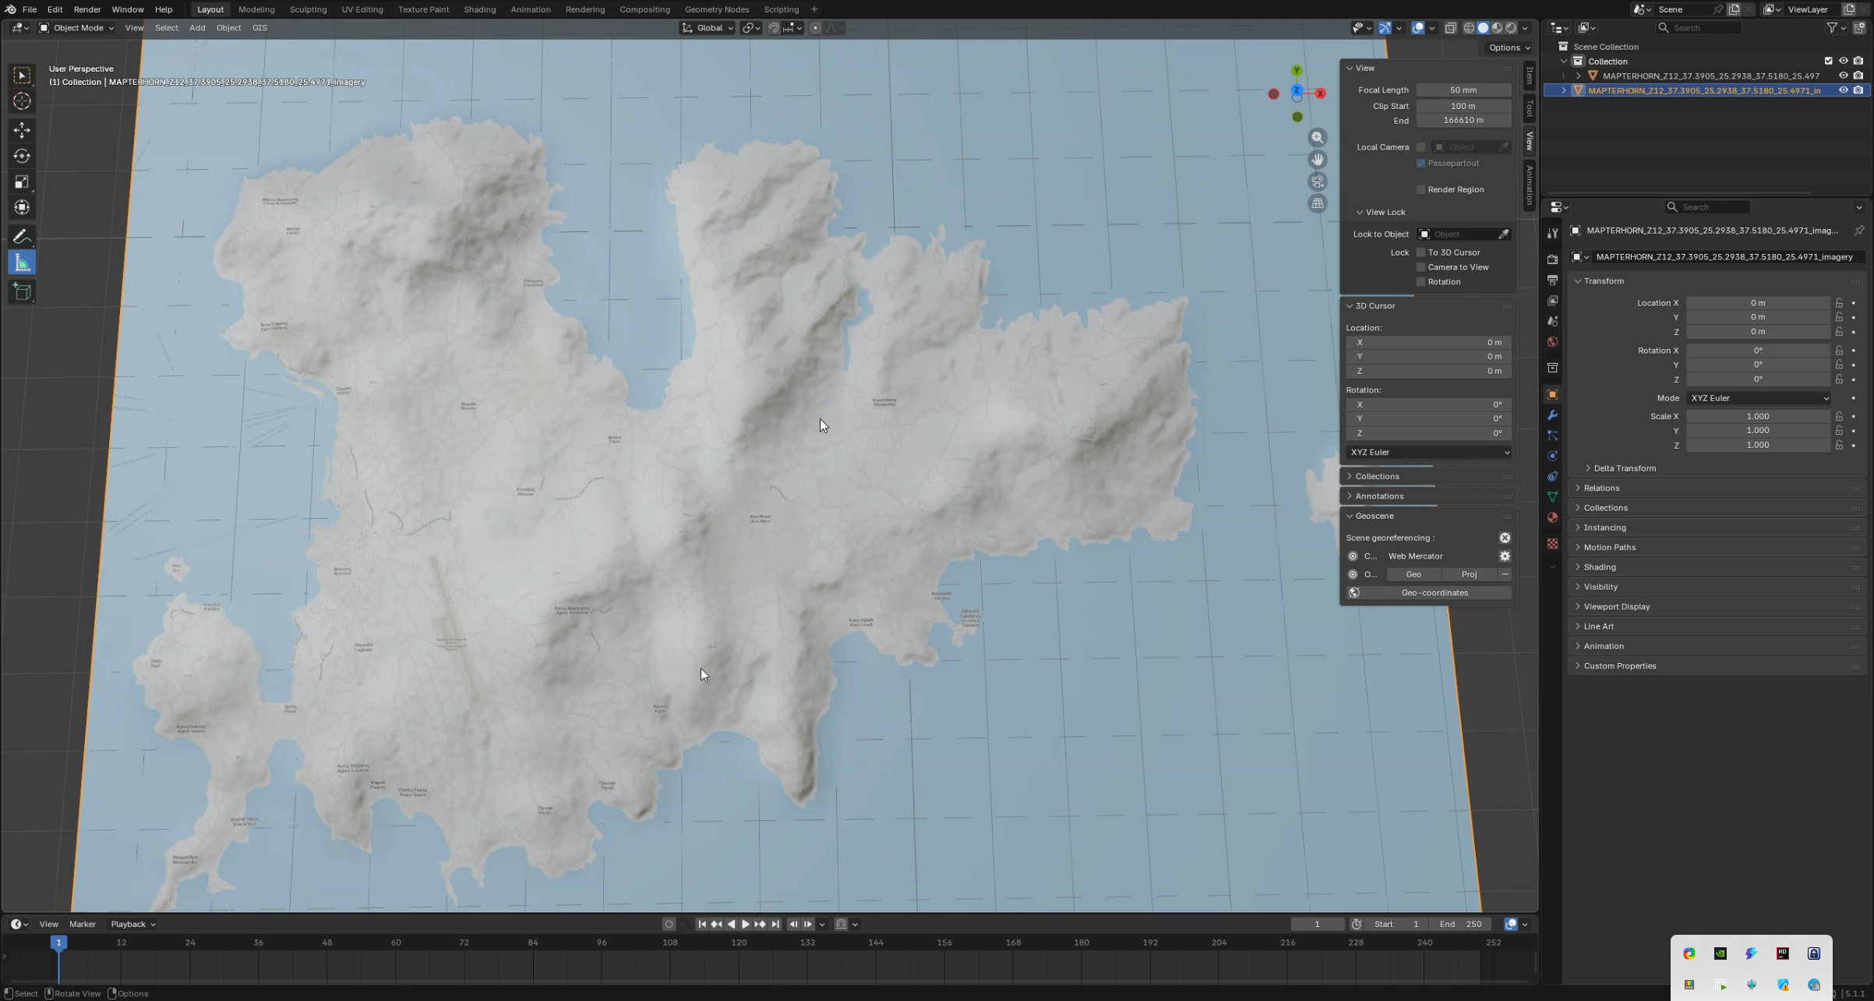Choose the Rotate tool
This screenshot has width=1874, height=1001.
(x=22, y=156)
